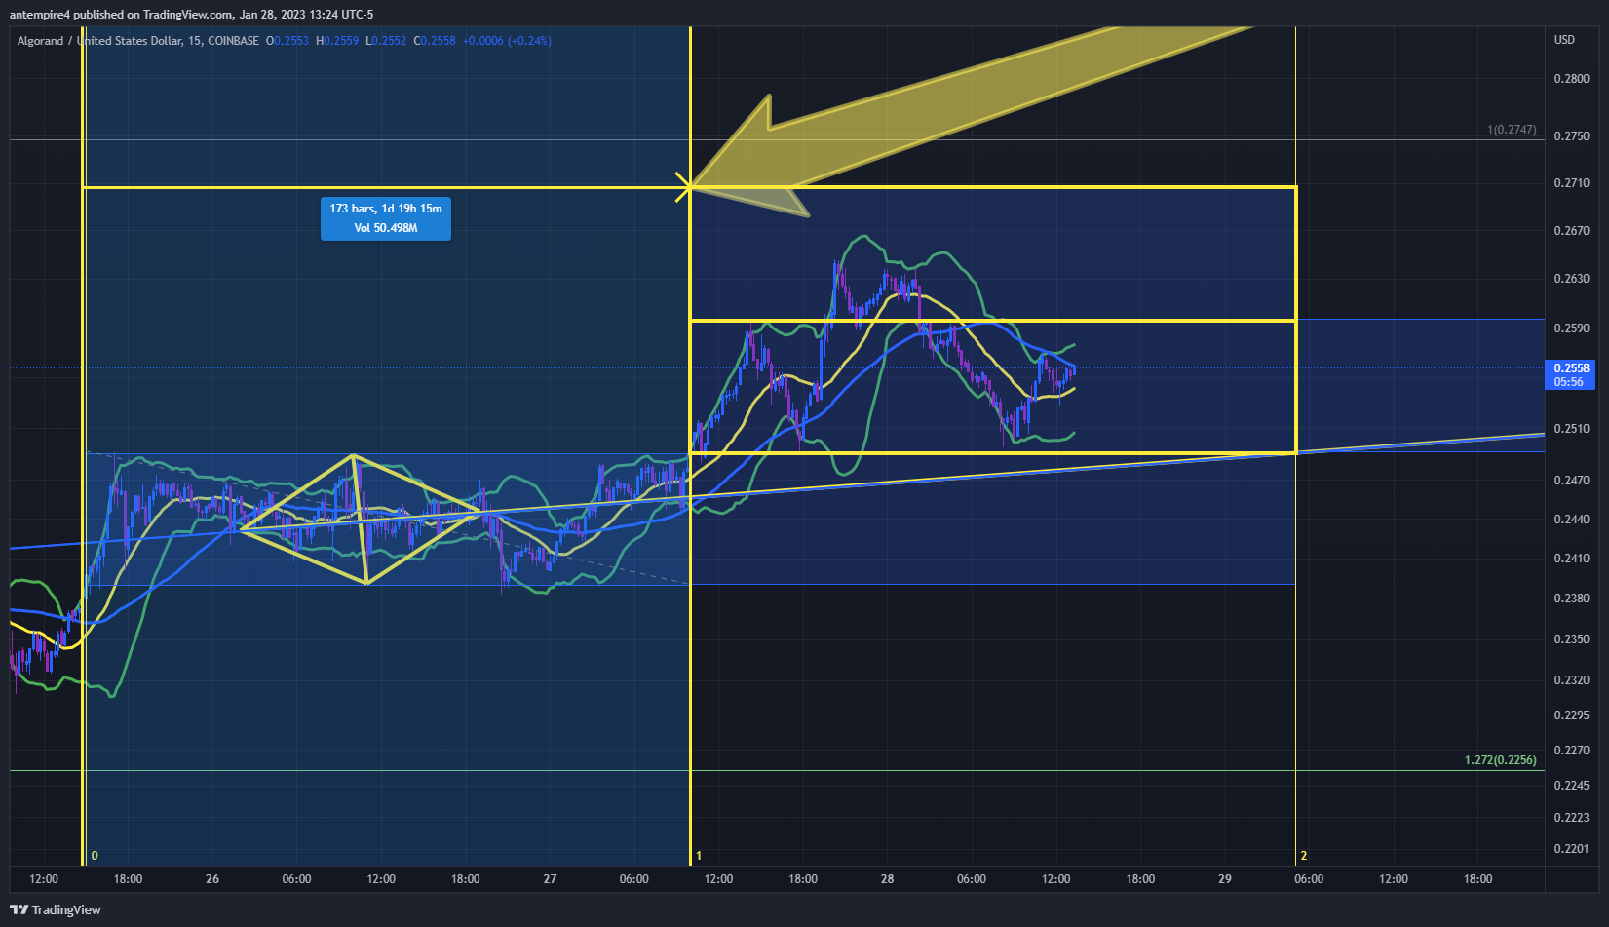The height and width of the screenshot is (927, 1609).
Task: Click the '173 bars, 1d 19h 15m' info label
Action: (x=386, y=209)
